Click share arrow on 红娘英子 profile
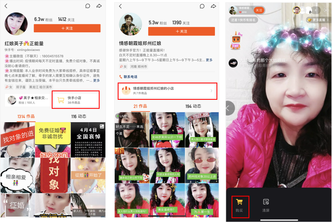The image size is (332, 222). 99,6
